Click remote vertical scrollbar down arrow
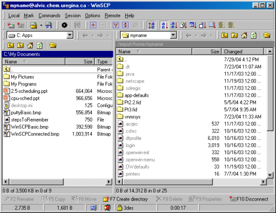Viewport: 276px width, 213px height. 270,175
